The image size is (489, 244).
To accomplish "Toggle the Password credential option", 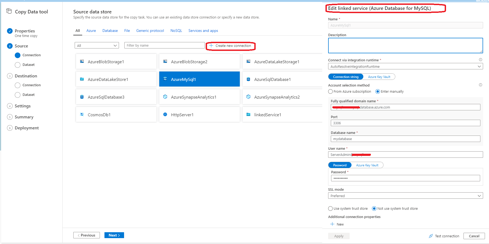I will [340, 165].
